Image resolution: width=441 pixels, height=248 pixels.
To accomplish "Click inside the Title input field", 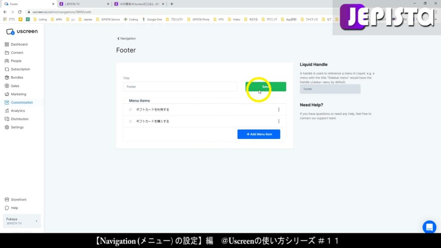I will [180, 87].
